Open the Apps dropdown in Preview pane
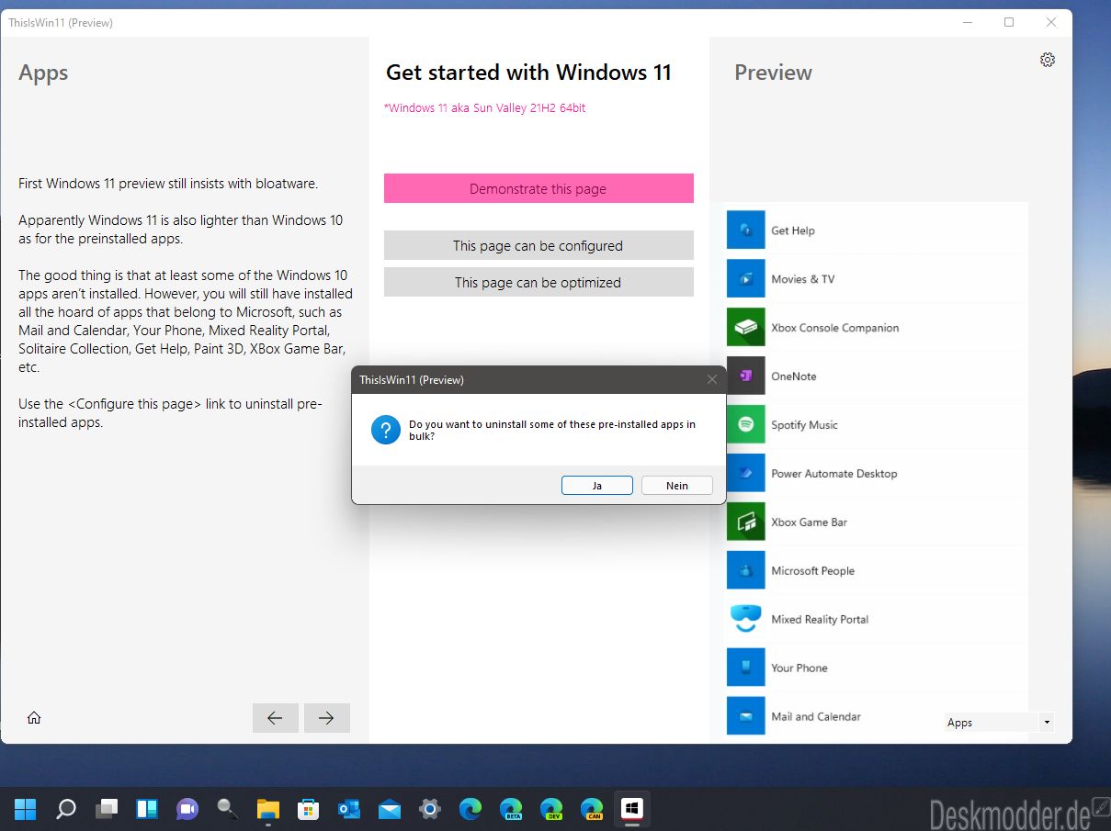Image resolution: width=1111 pixels, height=831 pixels. click(999, 723)
